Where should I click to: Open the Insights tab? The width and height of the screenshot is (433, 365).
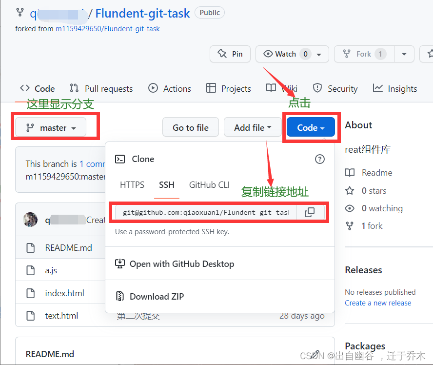(395, 89)
